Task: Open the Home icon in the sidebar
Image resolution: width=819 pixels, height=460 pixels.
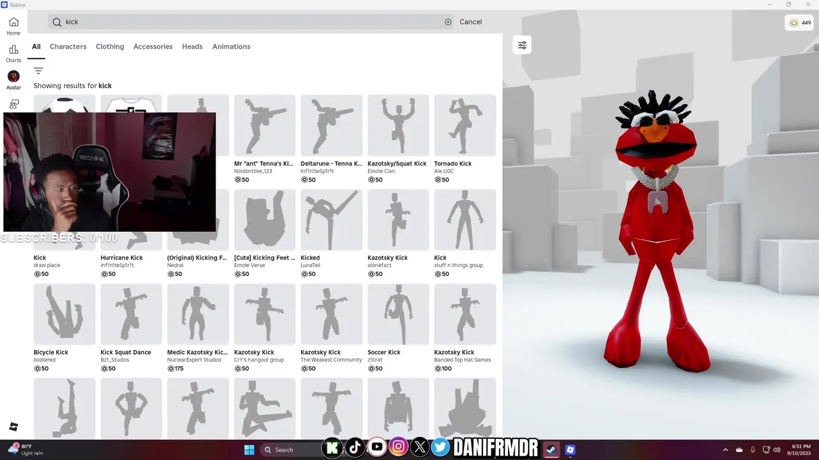Action: click(x=13, y=22)
